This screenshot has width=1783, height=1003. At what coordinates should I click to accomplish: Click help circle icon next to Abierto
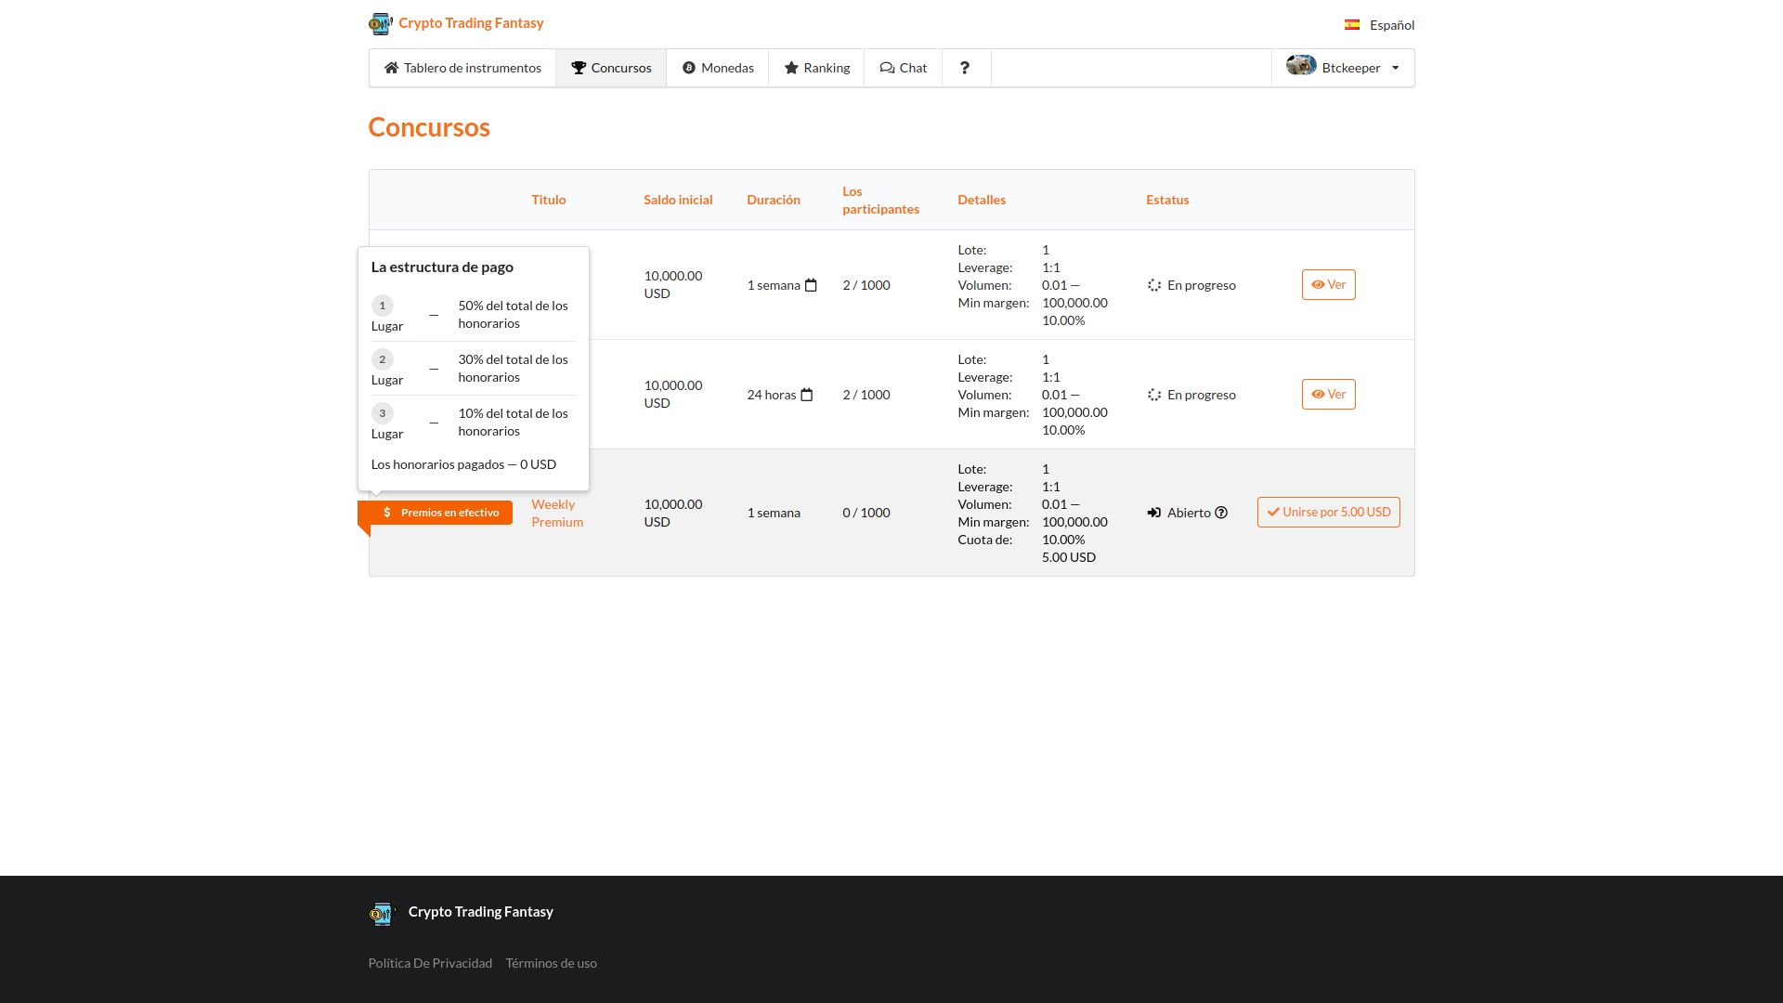click(1221, 513)
